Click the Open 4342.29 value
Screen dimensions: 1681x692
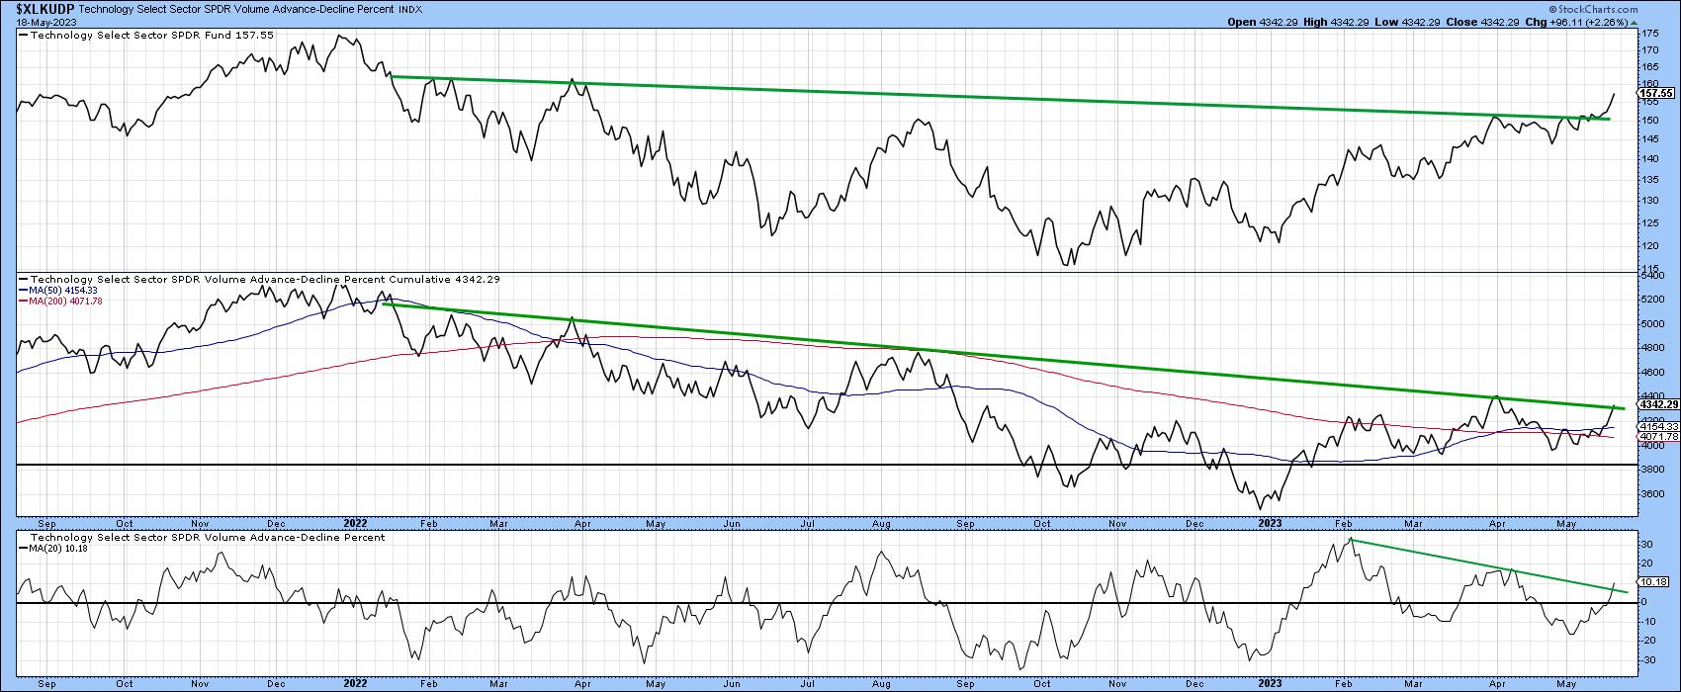(x=1264, y=21)
